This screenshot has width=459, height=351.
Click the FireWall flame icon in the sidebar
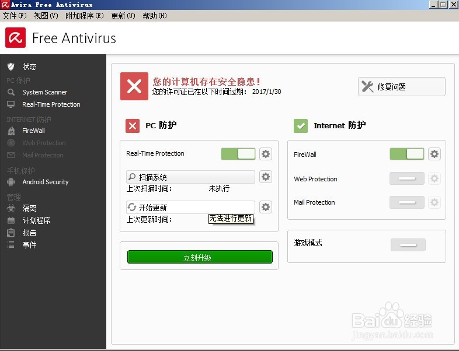click(11, 131)
